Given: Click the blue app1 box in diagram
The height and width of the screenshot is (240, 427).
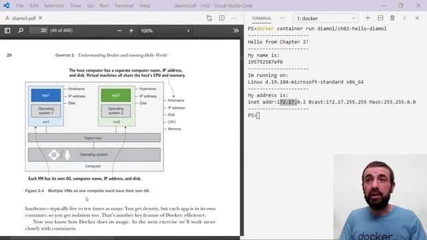Looking at the screenshot, I should coord(46,95).
